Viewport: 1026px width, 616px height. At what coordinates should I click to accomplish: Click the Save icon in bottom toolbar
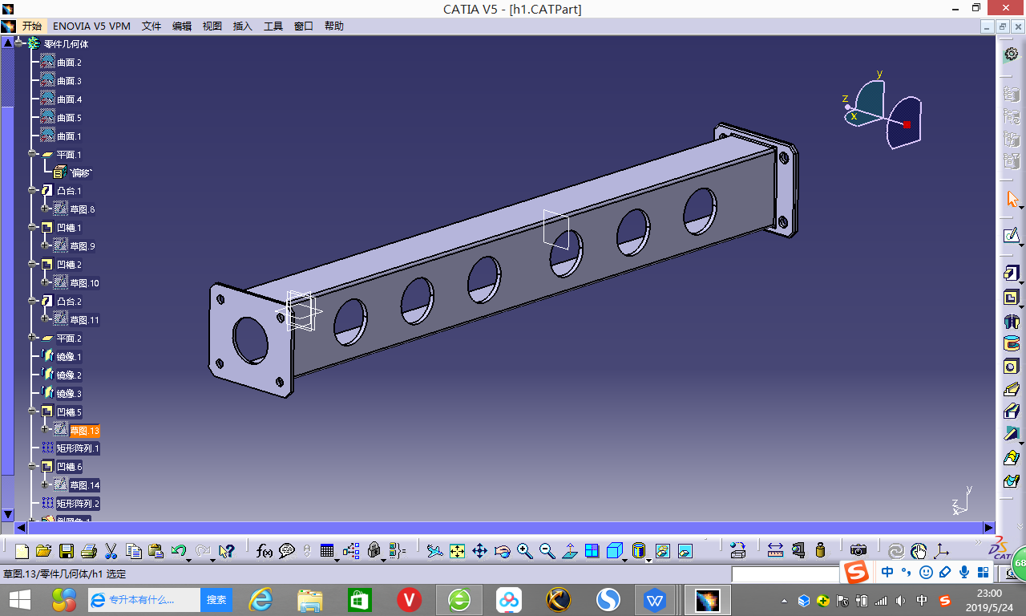pos(67,551)
